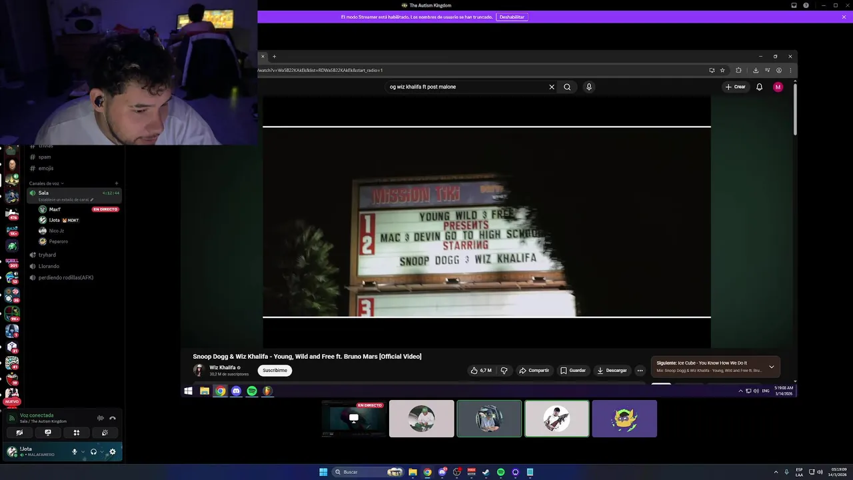The image size is (853, 480).
Task: Deafen with headphones icon in user panel
Action: point(93,451)
